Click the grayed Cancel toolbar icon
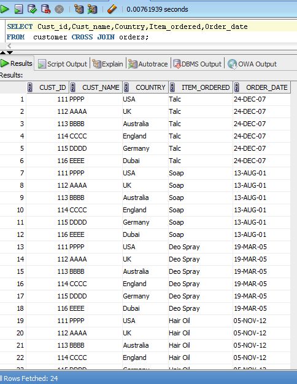Image resolution: width=297 pixels, height=384 pixels. click(59, 9)
